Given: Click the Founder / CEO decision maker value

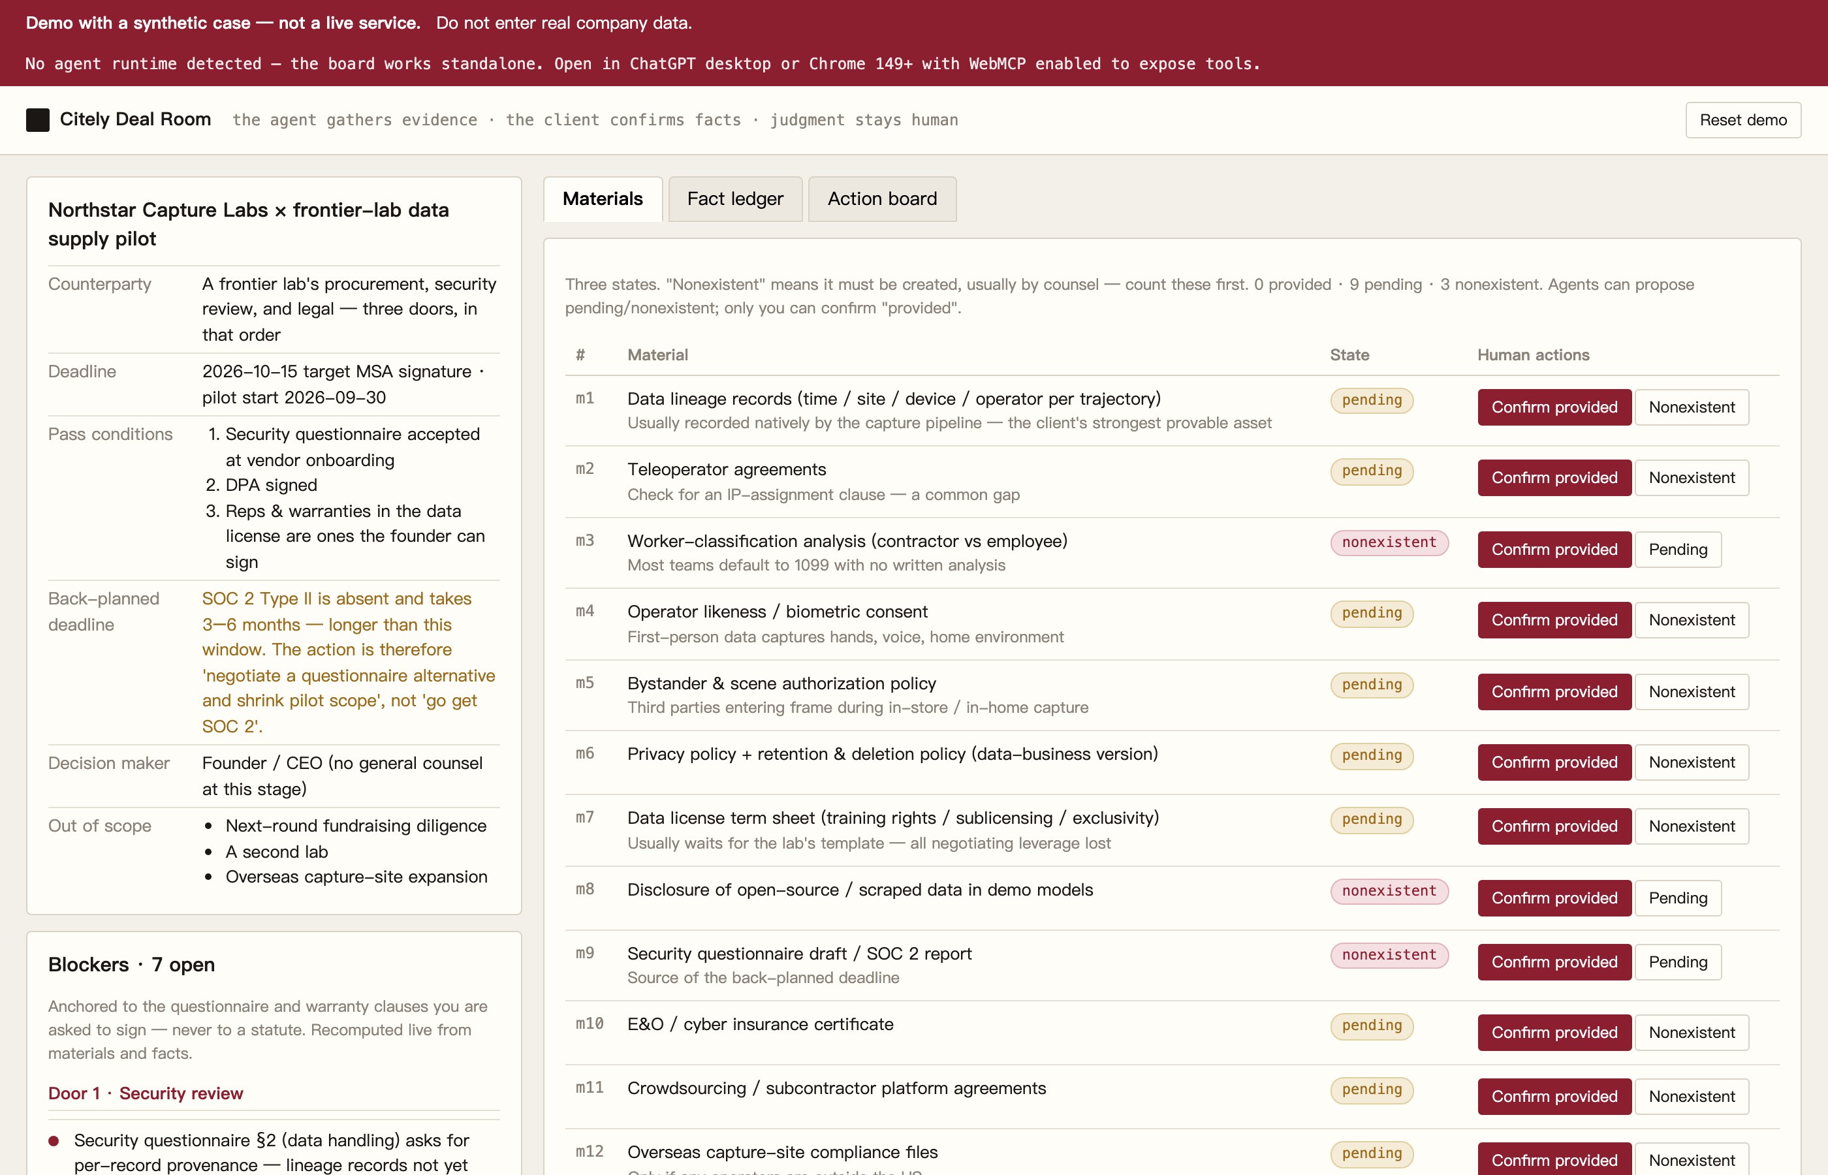Looking at the screenshot, I should pyautogui.click(x=343, y=776).
